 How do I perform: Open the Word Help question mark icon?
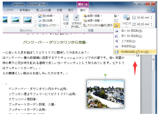tap(153, 10)
